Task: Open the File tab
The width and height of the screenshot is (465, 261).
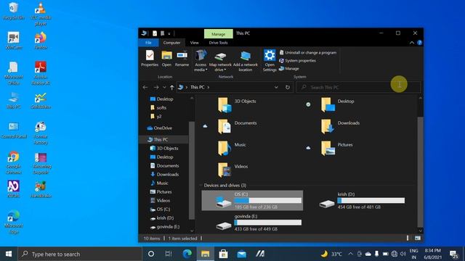Action: pos(148,43)
